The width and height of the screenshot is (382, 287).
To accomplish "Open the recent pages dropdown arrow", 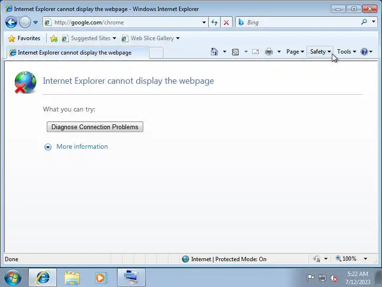I will click(35, 22).
